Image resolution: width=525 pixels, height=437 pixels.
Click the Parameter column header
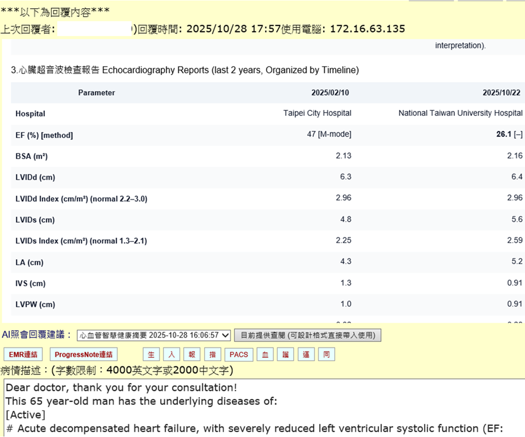[x=97, y=92]
